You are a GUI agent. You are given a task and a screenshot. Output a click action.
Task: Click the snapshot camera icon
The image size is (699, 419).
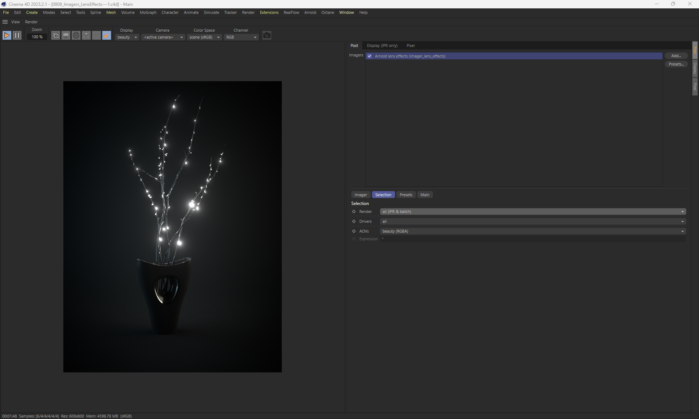click(266, 35)
